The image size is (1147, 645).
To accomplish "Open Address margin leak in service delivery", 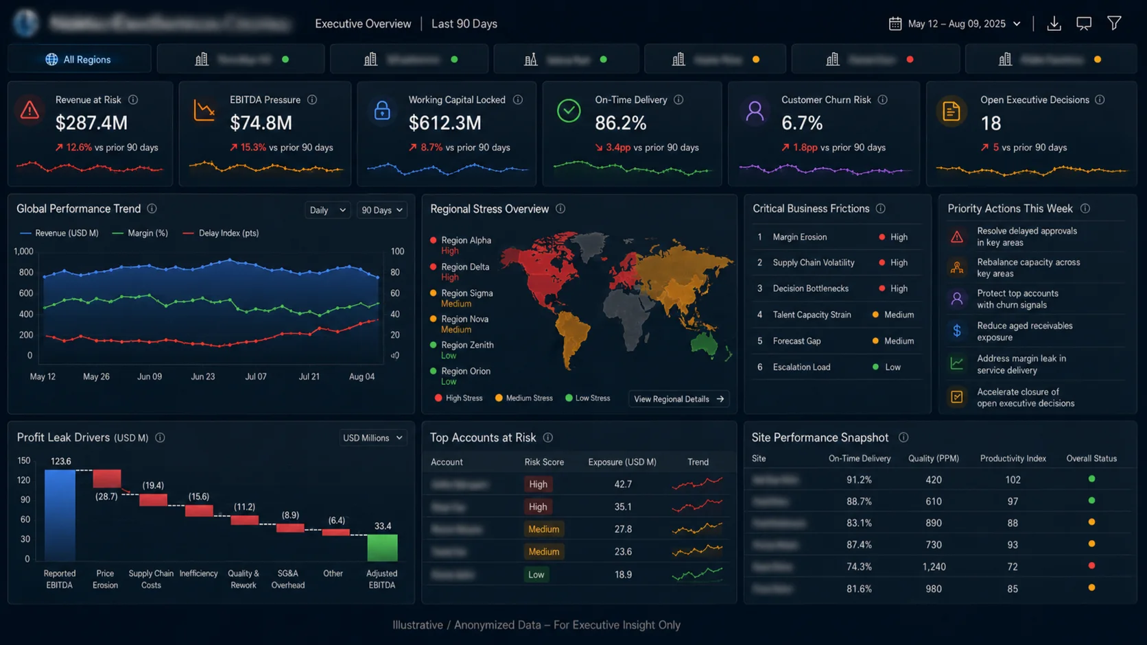I will point(1036,365).
